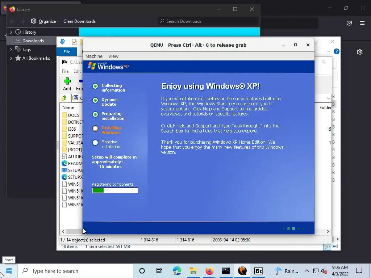This screenshot has height=278, width=371.
Task: Click the taskbar search box
Action: coord(75,271)
